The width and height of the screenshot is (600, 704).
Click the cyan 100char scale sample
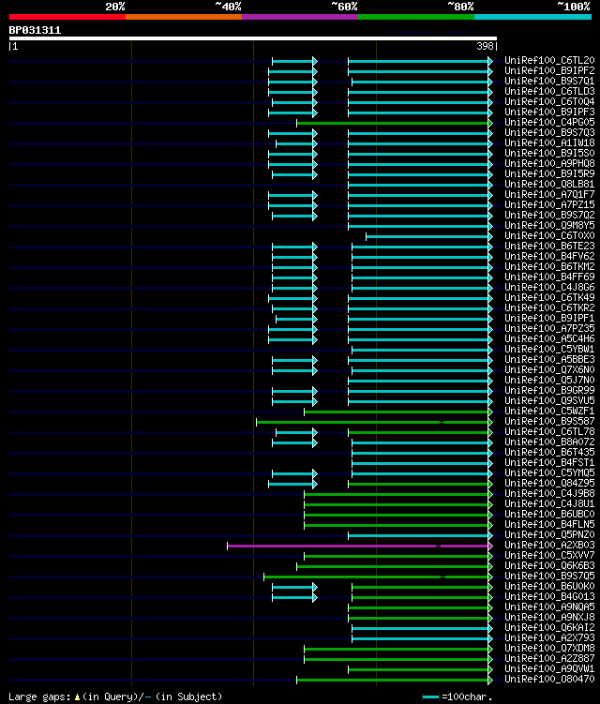click(430, 697)
